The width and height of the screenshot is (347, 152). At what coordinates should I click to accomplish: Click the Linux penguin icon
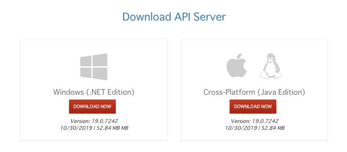[271, 66]
